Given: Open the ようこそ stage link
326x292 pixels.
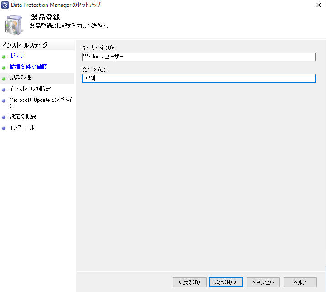Looking at the screenshot, I should [x=17, y=56].
